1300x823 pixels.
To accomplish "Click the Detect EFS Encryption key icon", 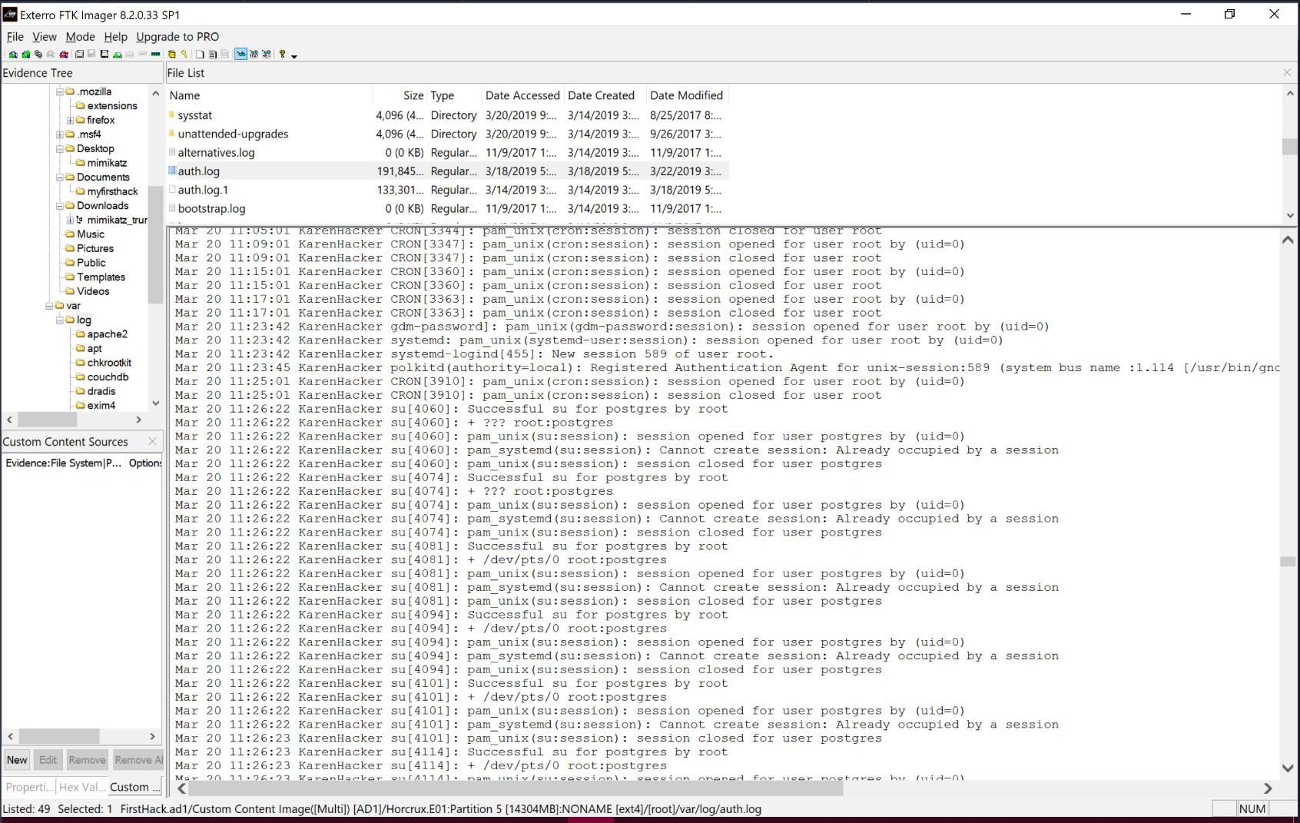I will [x=184, y=54].
